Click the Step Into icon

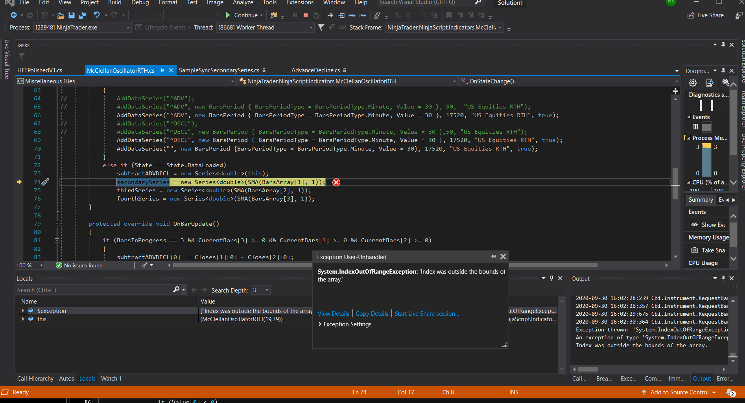tap(341, 15)
